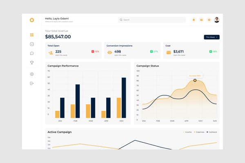
Task: Click the Total Open value 225
Action: click(x=58, y=52)
